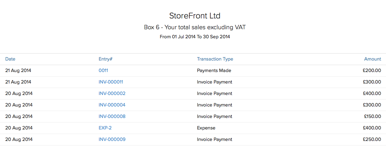Image resolution: width=386 pixels, height=150 pixels.
Task: Click the StoreFront Ltd report title
Action: (x=195, y=16)
